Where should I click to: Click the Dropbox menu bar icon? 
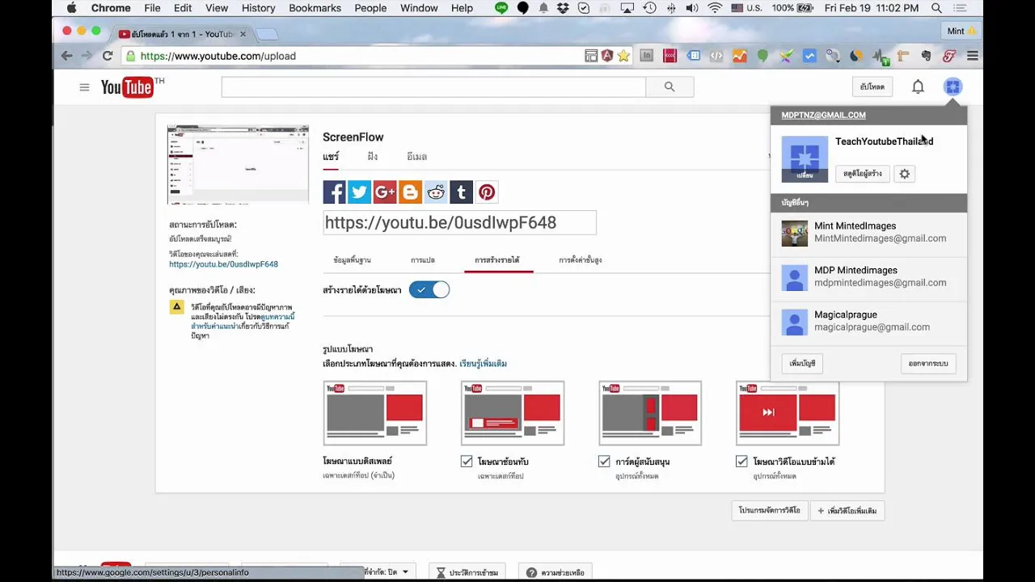(x=562, y=8)
